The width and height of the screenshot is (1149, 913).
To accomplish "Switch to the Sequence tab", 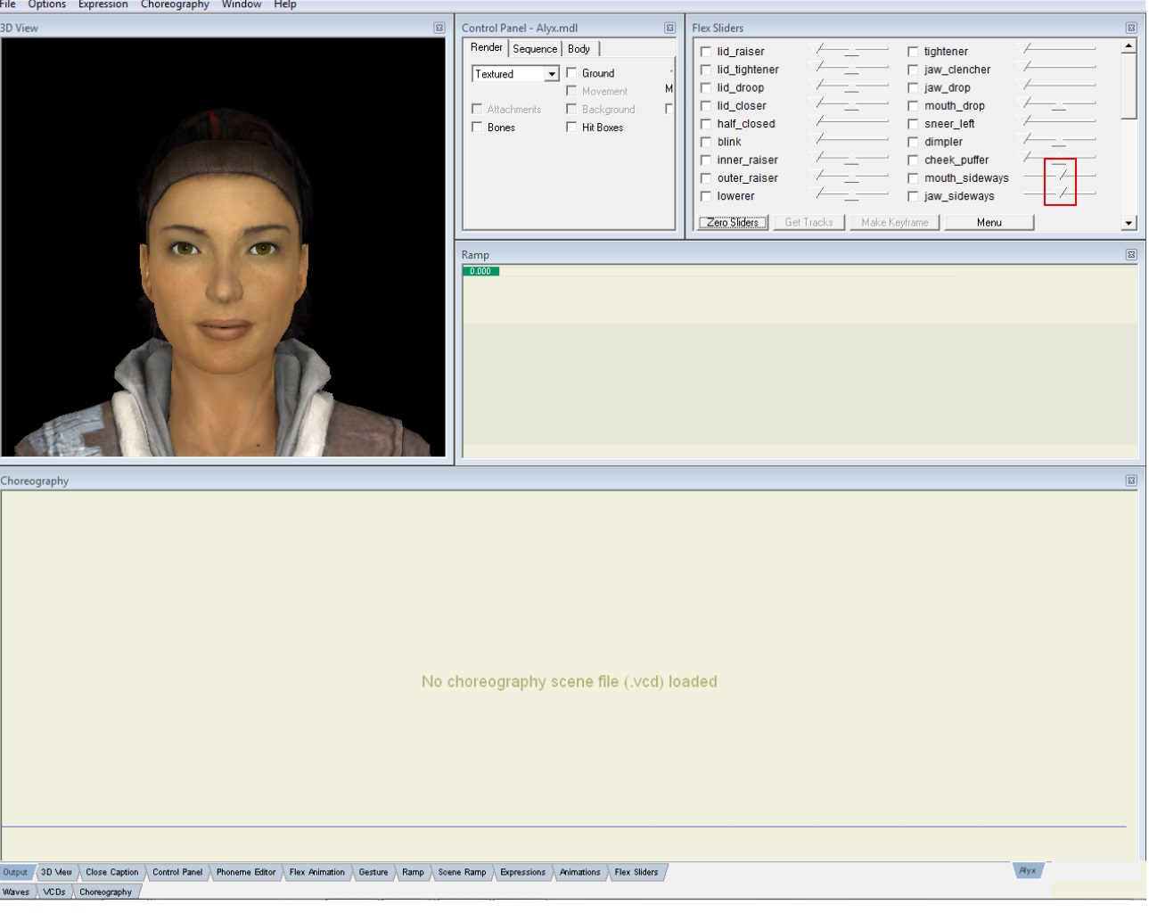I will point(535,49).
